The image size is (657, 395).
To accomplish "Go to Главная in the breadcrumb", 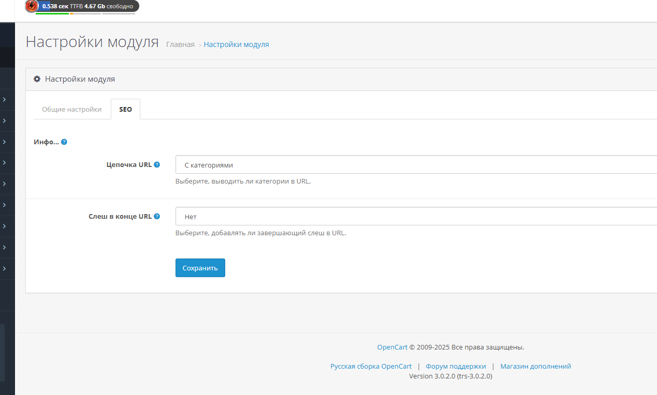I will tap(180, 44).
